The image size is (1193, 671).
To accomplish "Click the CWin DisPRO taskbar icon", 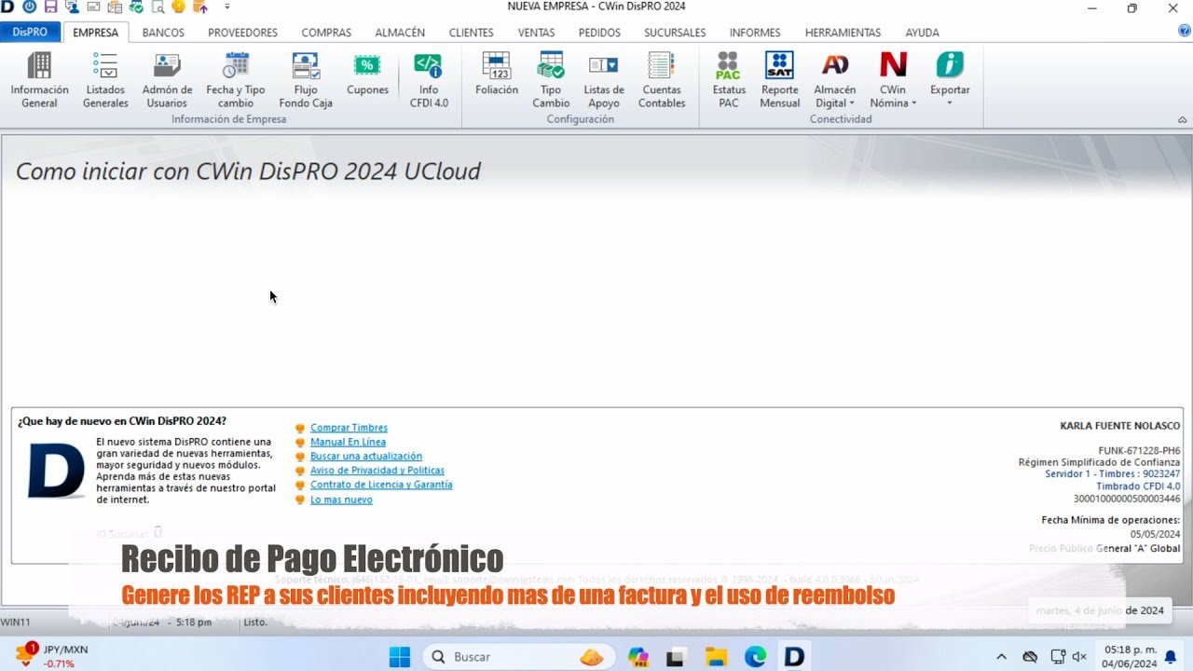I will point(794,657).
